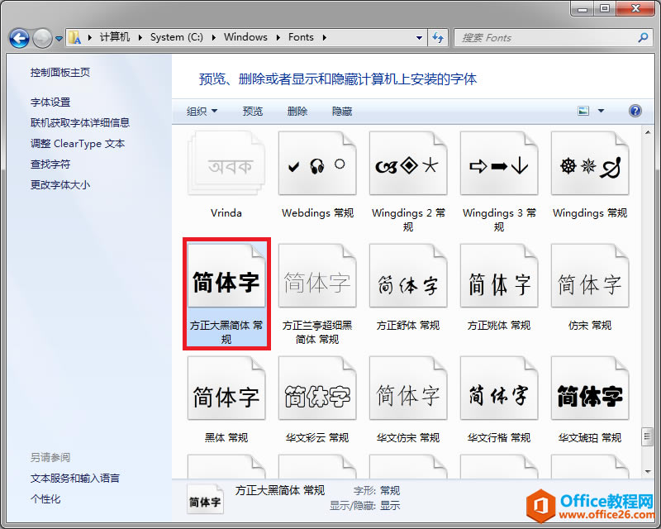Open 字体设置 in the sidebar
Screen dimensions: 661x529
point(50,102)
